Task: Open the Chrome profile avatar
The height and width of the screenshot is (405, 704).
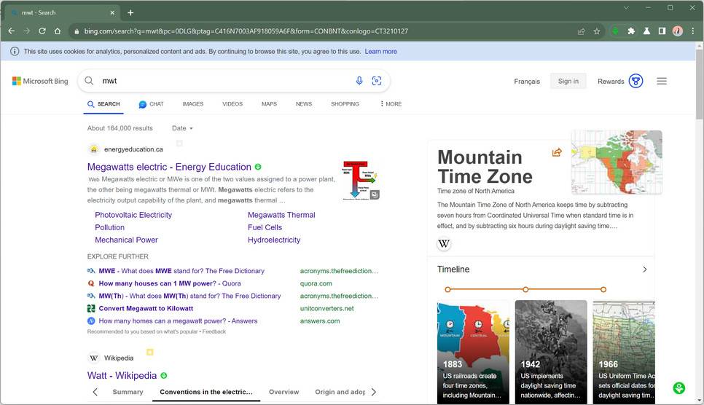Action: click(x=678, y=31)
